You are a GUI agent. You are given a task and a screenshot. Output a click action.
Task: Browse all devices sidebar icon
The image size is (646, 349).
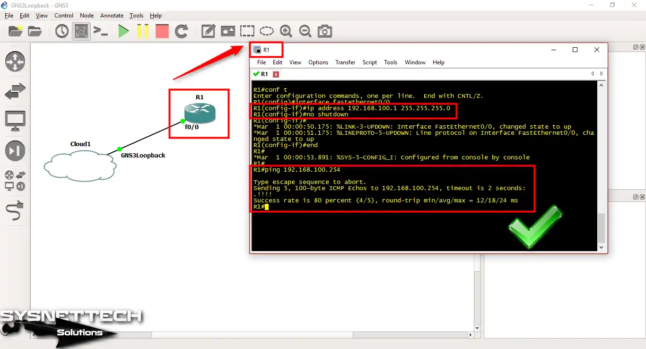[15, 181]
